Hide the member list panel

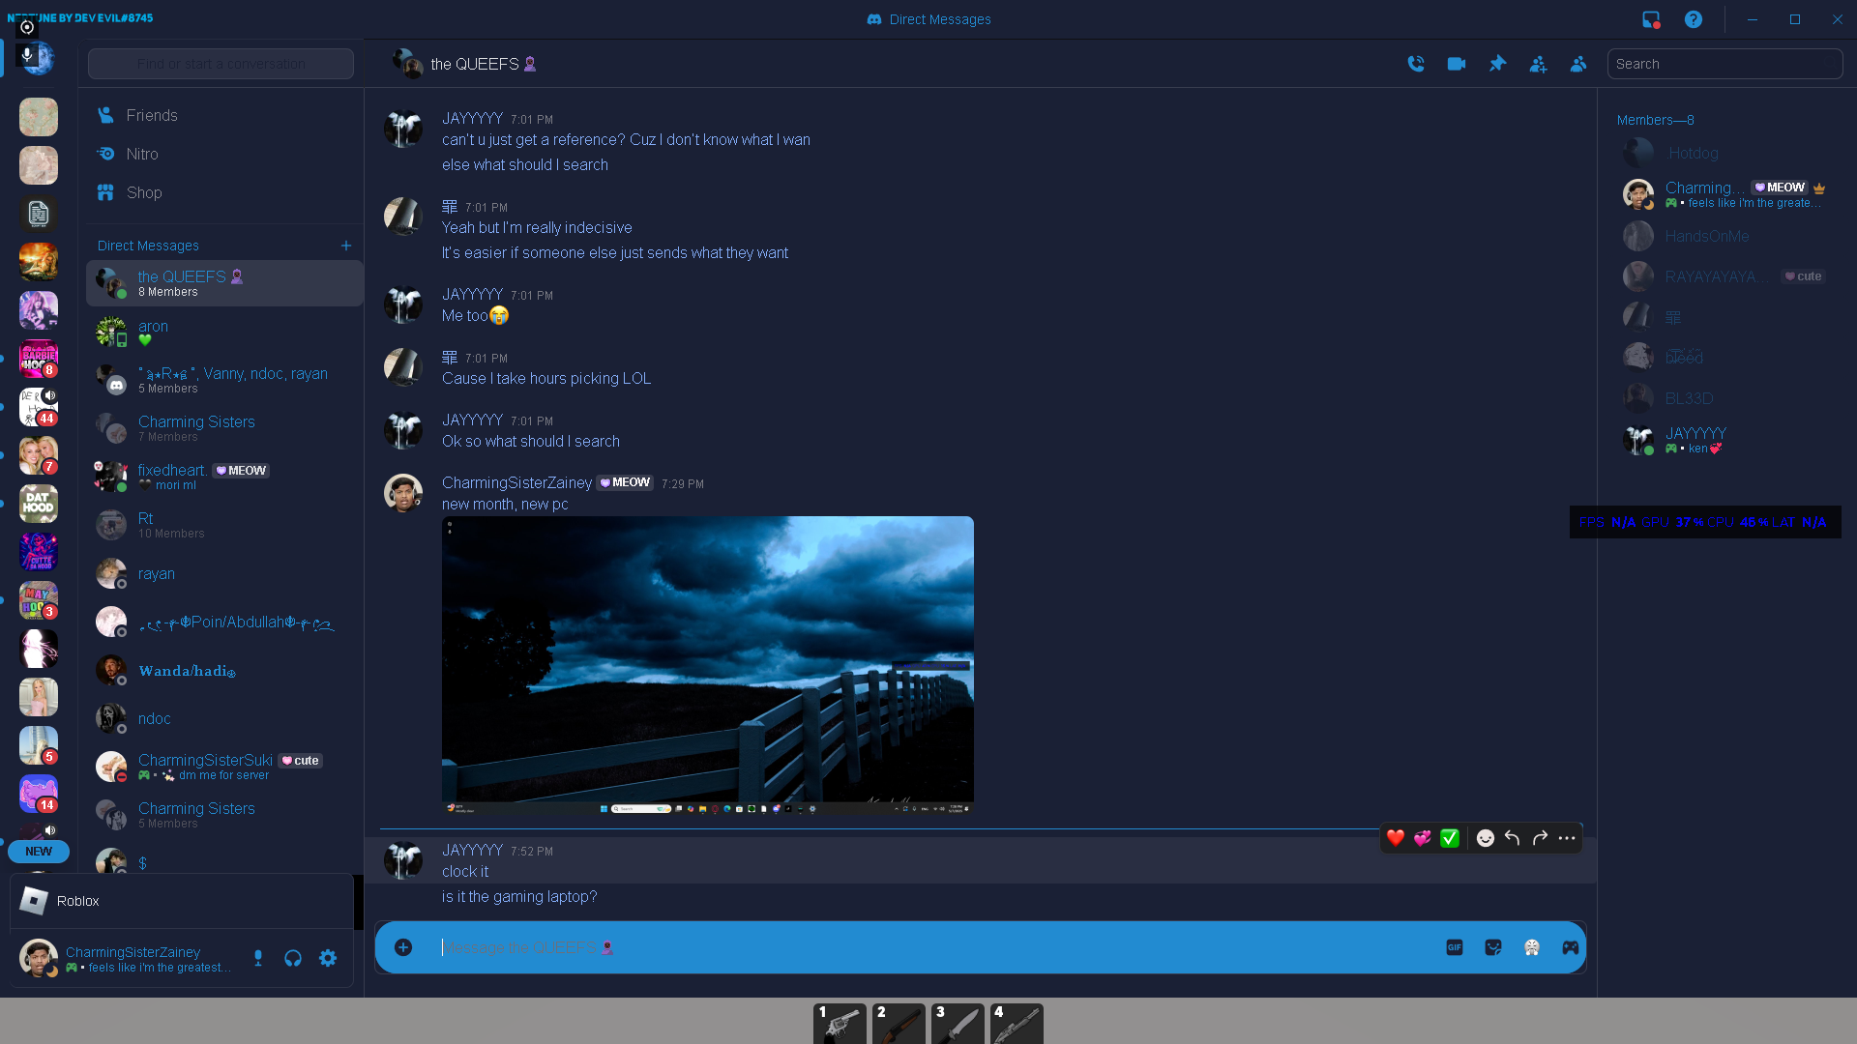click(x=1578, y=64)
